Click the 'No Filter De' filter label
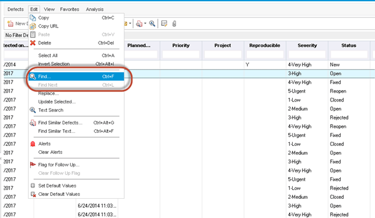The width and height of the screenshot is (375, 218). [17, 35]
